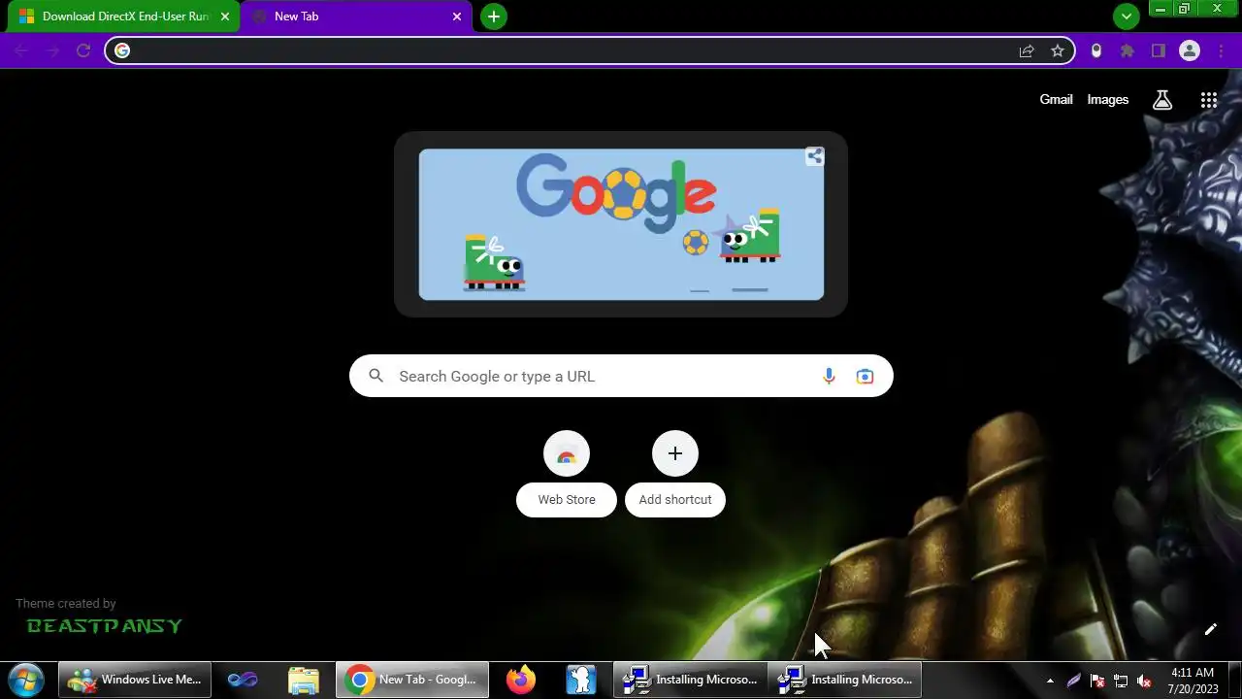Reload the page
Viewport: 1242px width, 699px height.
83,50
